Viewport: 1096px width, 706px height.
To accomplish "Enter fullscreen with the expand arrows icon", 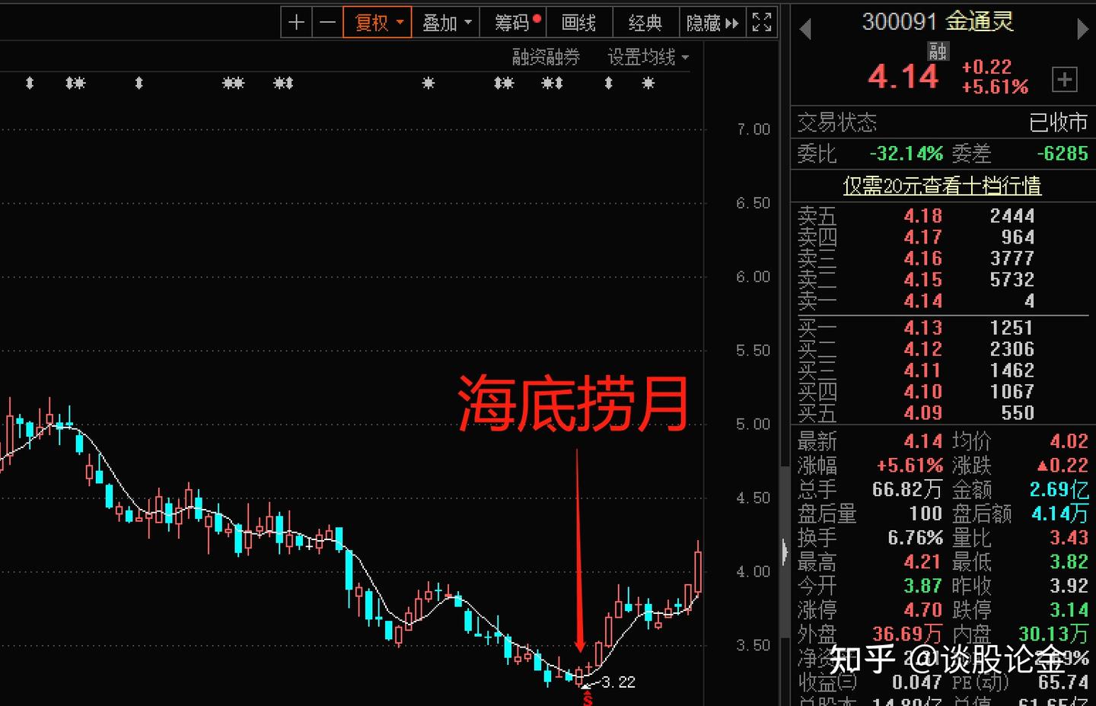I will tap(761, 22).
